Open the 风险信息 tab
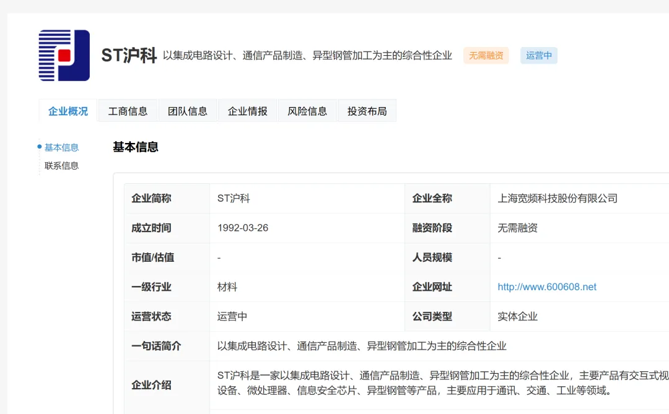The image size is (669, 414). pos(307,111)
